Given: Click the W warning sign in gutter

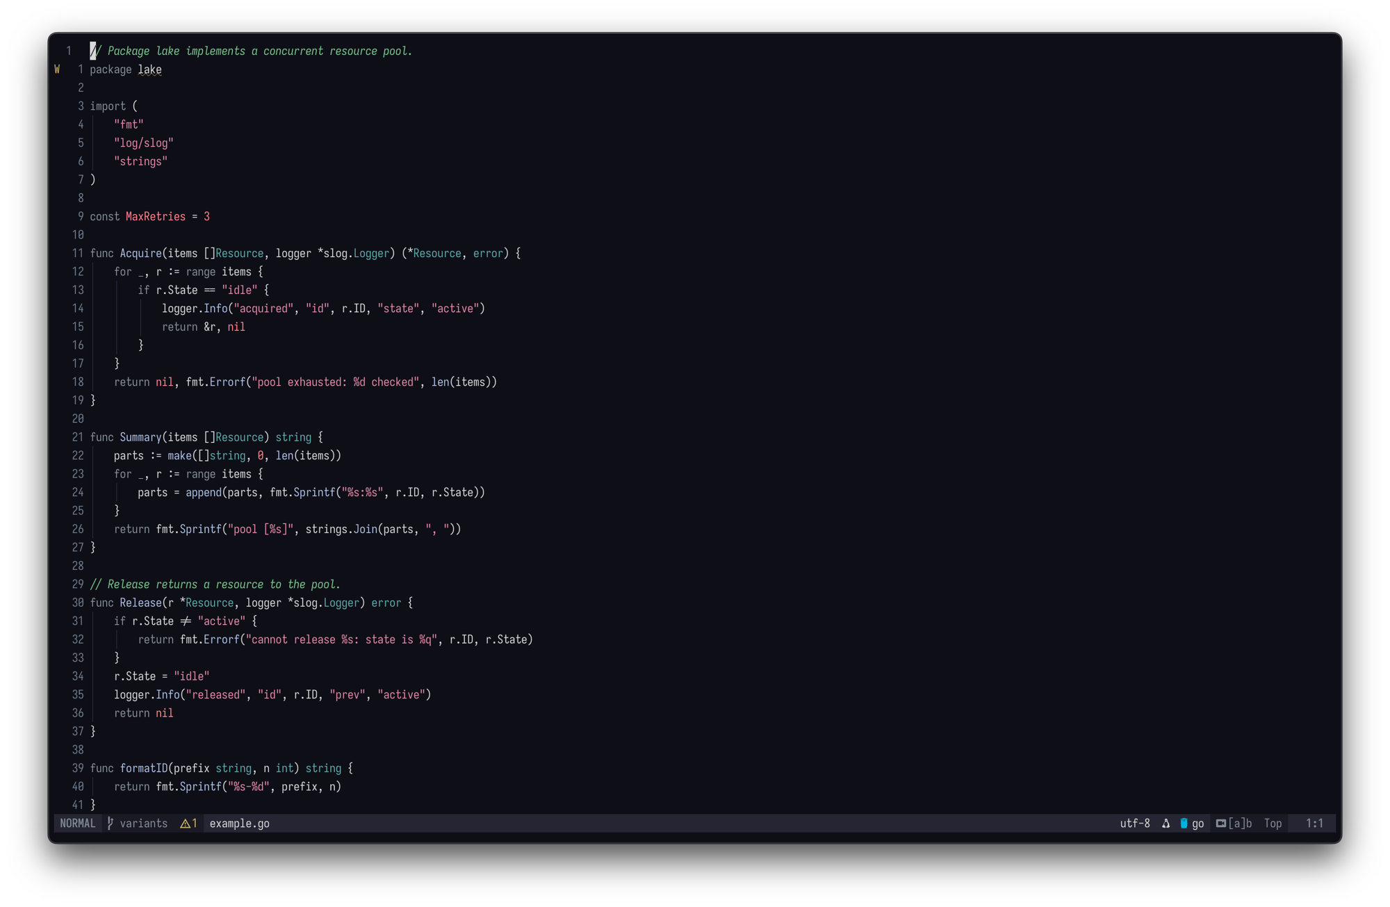Looking at the screenshot, I should point(57,70).
